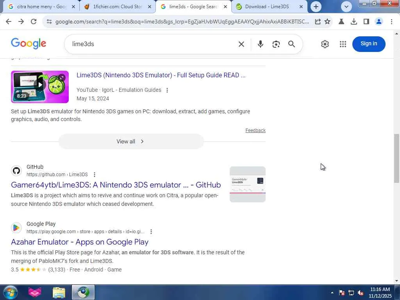Click the play.google.com store breadcrumb
The height and width of the screenshot is (300, 400).
tap(86, 232)
